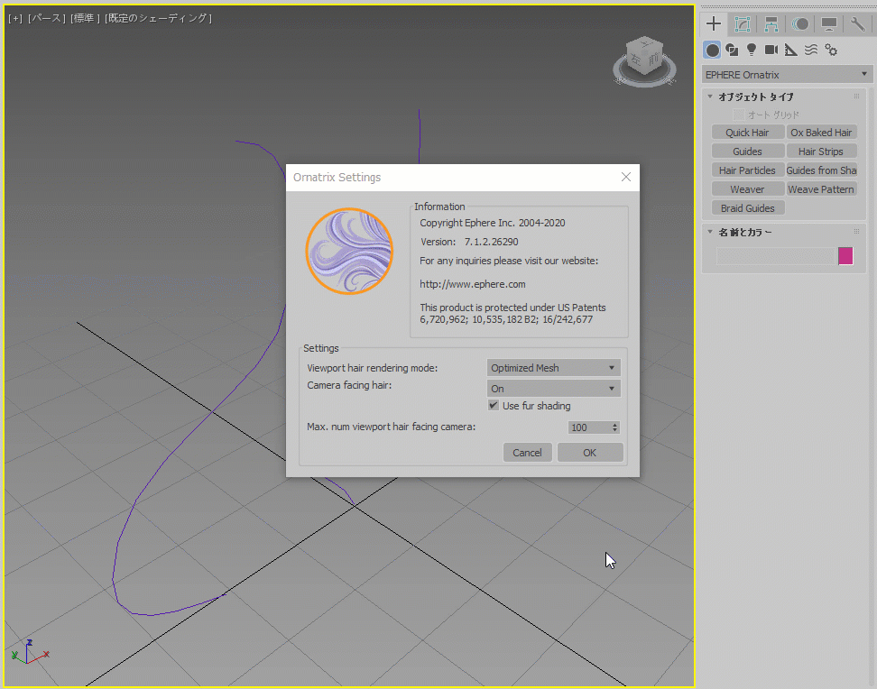
Task: Uncheck the Use fur shading checkbox
Action: (x=494, y=406)
